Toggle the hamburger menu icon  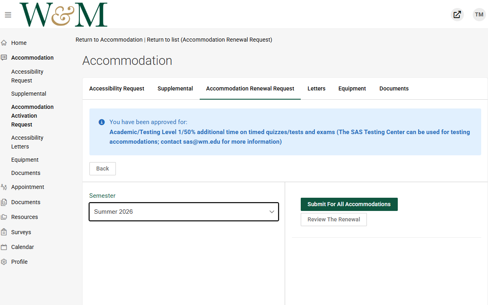click(8, 15)
